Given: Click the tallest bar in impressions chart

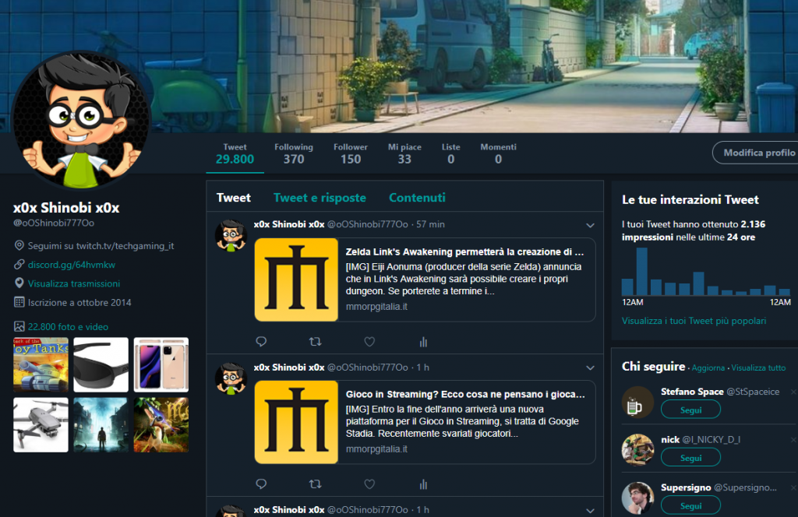Looking at the screenshot, I should tap(642, 272).
